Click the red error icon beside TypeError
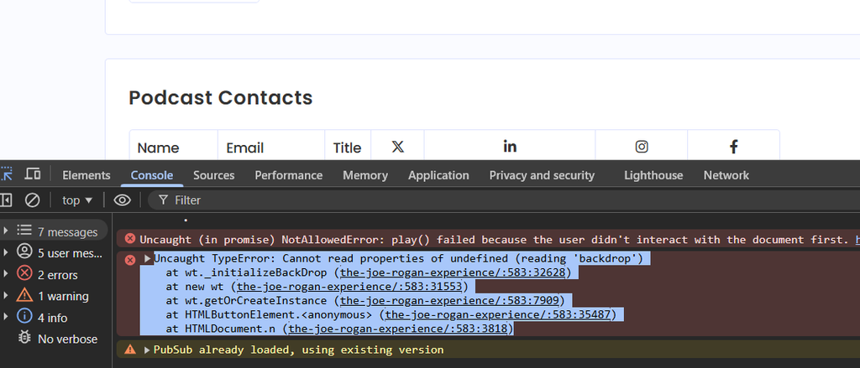860x368 pixels. coord(130,260)
